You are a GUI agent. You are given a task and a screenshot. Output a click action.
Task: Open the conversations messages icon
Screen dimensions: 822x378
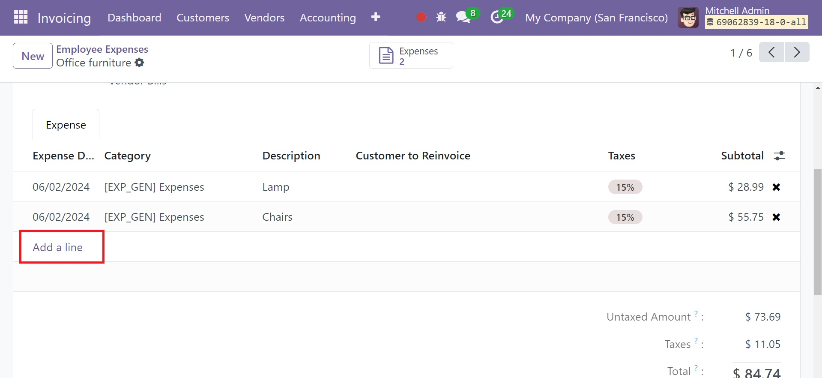tap(463, 17)
